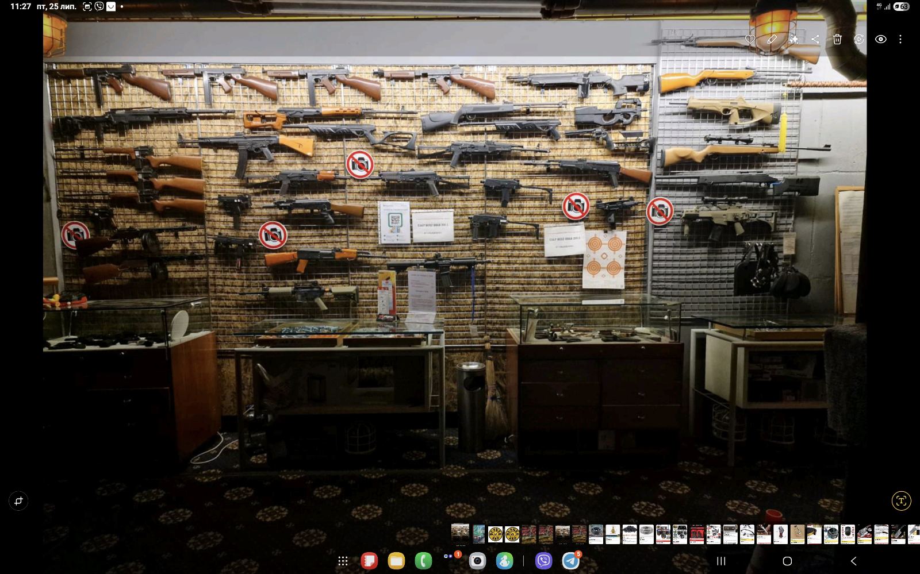The image size is (920, 574).
Task: Share the current photo
Action: tap(815, 39)
